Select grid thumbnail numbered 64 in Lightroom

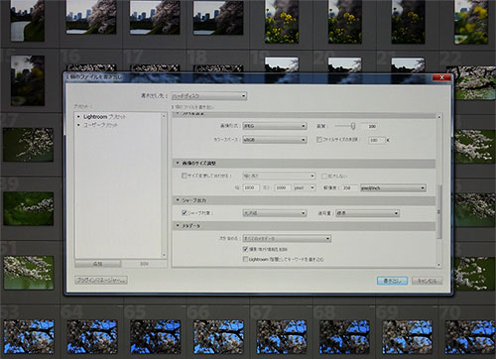91,336
